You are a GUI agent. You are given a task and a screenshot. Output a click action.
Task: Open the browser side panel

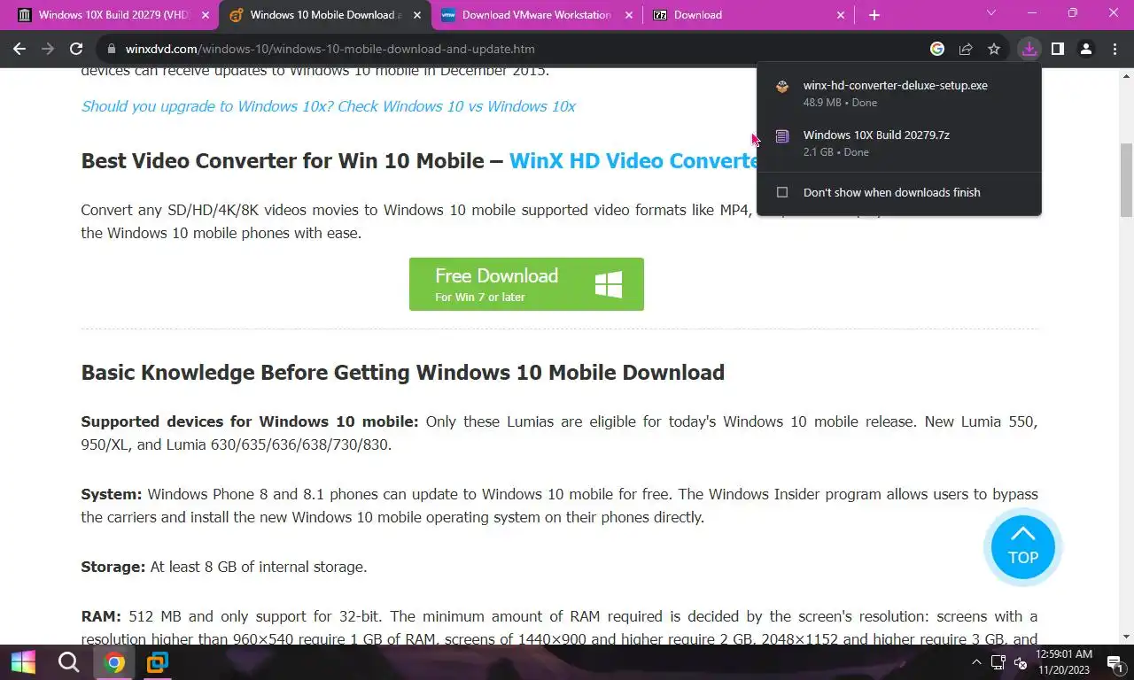click(1057, 49)
